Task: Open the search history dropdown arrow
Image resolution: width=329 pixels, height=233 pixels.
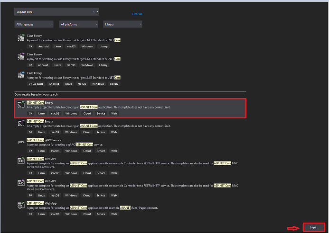Action: click(x=97, y=12)
